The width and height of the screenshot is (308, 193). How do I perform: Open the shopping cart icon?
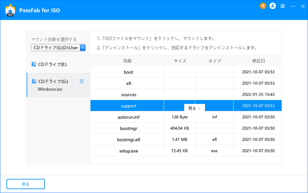click(x=263, y=6)
